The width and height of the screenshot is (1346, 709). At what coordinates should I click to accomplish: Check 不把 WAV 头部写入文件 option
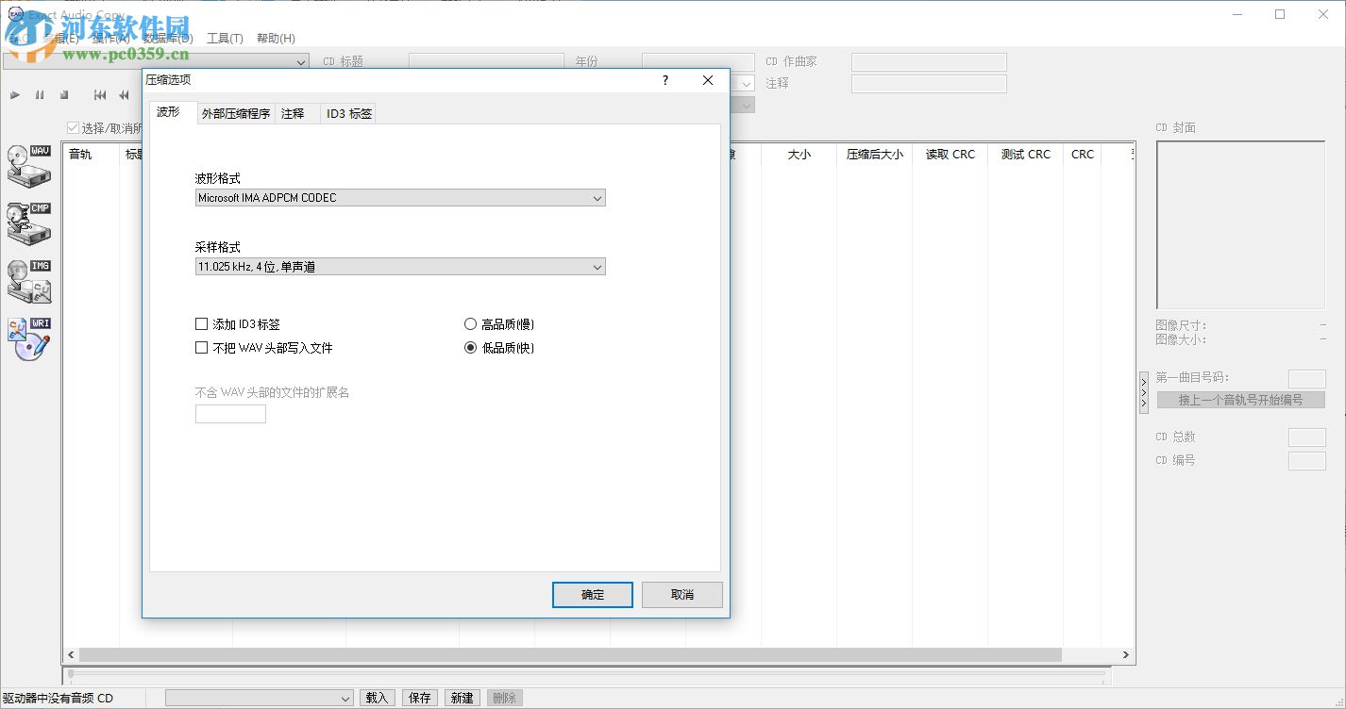(201, 347)
